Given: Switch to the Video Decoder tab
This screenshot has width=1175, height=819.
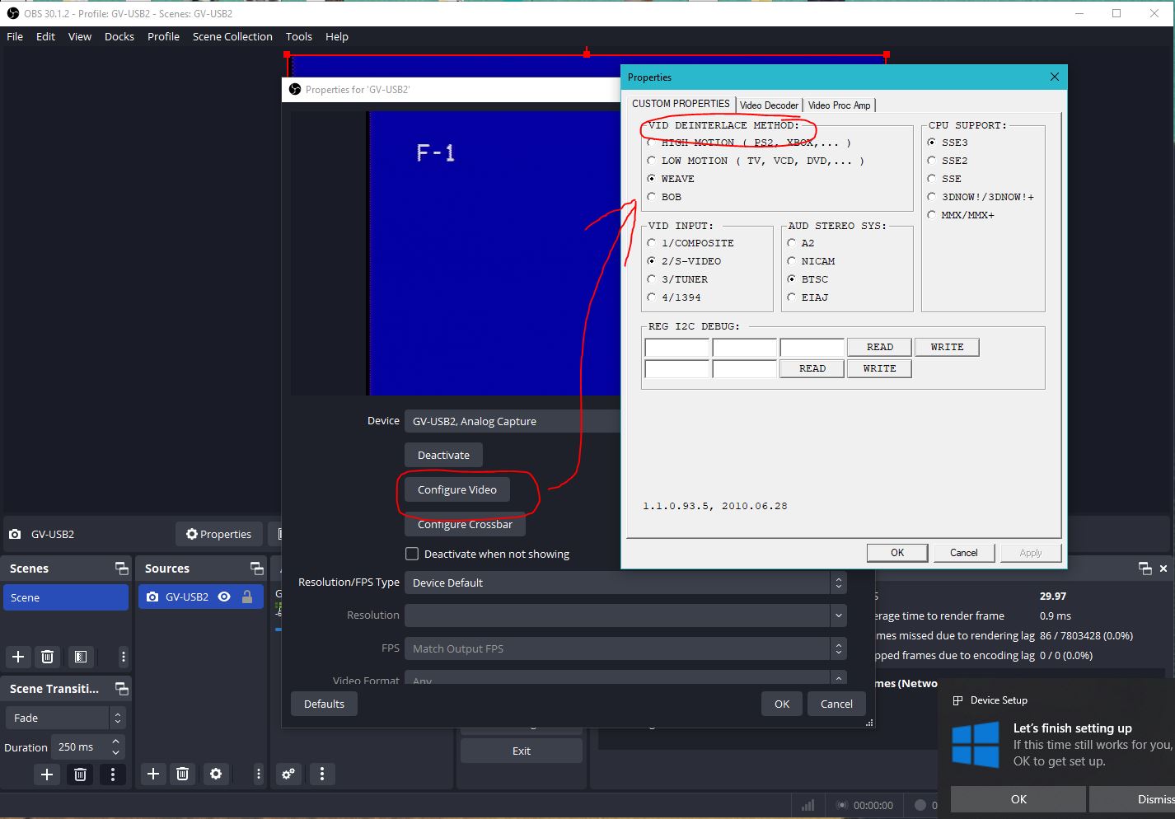Looking at the screenshot, I should point(769,105).
